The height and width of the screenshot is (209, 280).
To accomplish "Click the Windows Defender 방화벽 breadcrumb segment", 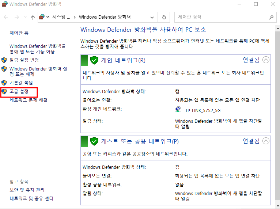I will [x=105, y=17].
